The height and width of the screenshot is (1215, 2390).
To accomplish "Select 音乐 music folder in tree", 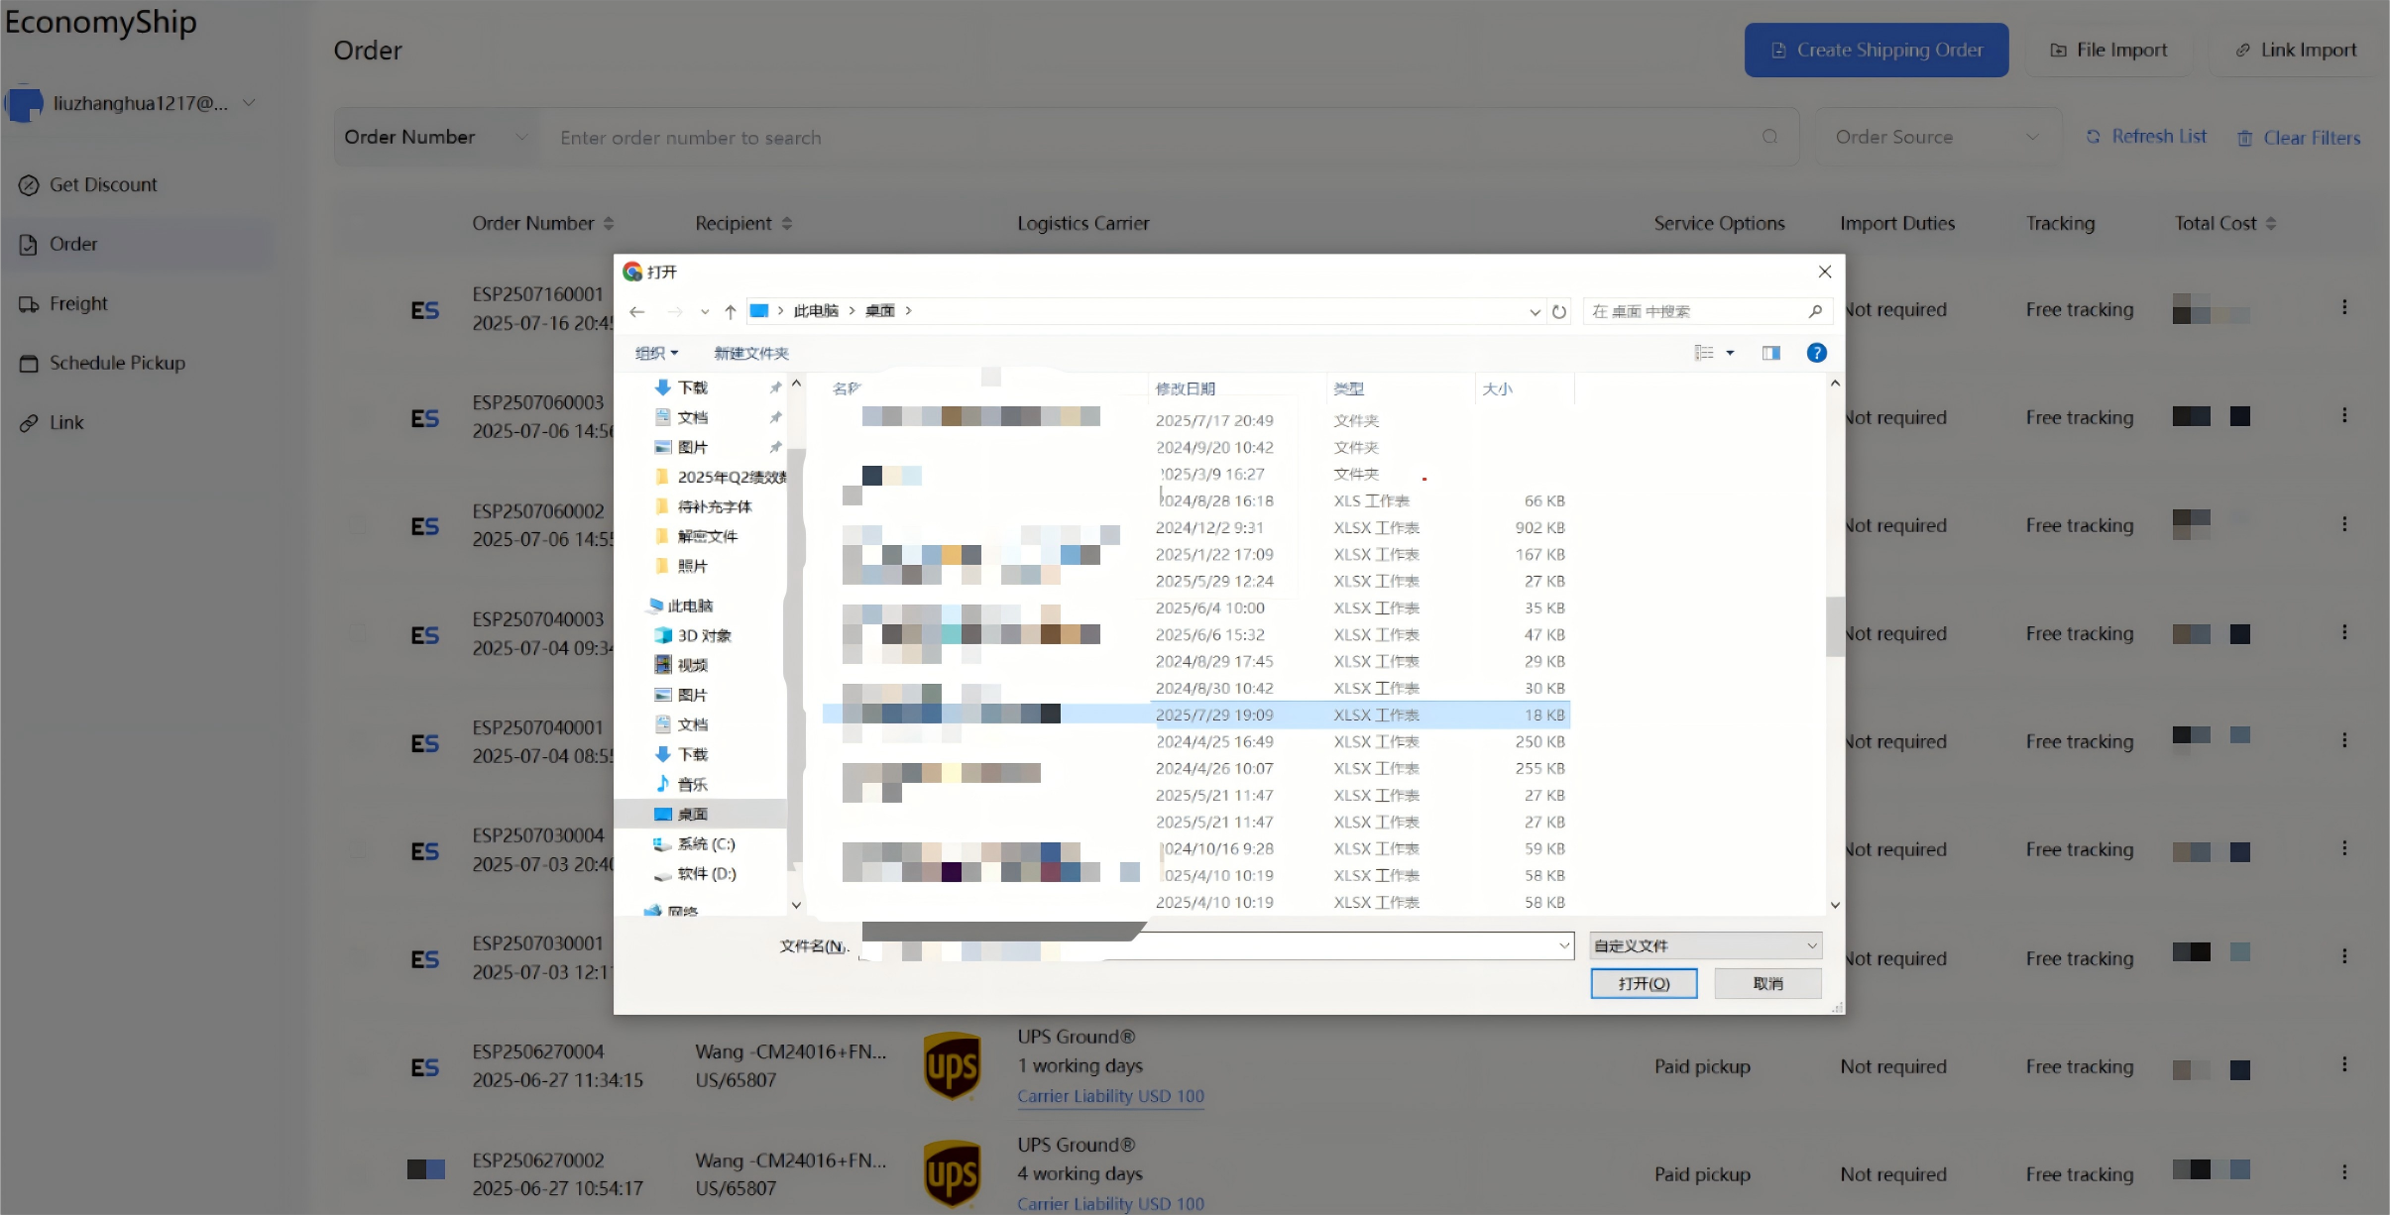I will coord(692,784).
